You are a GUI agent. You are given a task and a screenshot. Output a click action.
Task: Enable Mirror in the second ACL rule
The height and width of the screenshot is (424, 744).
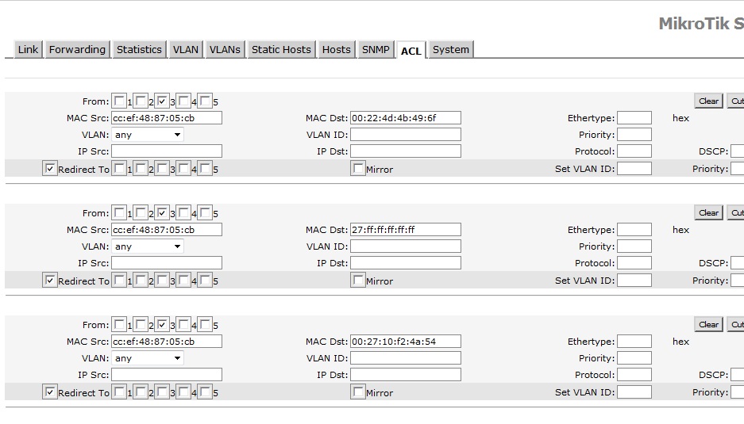[358, 281]
